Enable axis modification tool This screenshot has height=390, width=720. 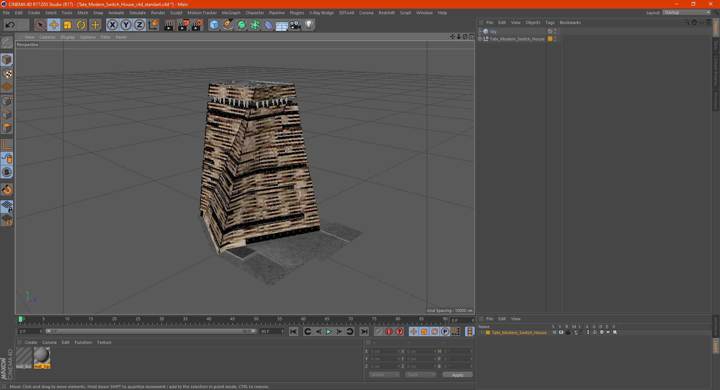click(x=7, y=145)
